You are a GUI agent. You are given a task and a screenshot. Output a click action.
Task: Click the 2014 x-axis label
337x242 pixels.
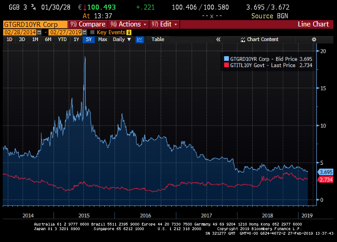tap(28, 216)
